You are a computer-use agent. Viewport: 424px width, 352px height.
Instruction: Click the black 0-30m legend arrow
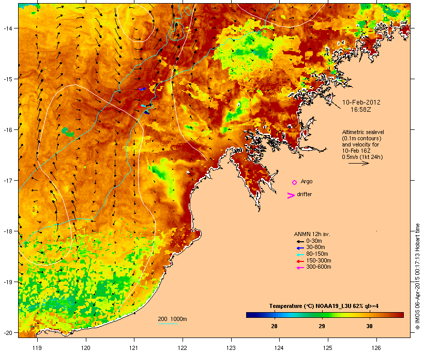coord(300,241)
